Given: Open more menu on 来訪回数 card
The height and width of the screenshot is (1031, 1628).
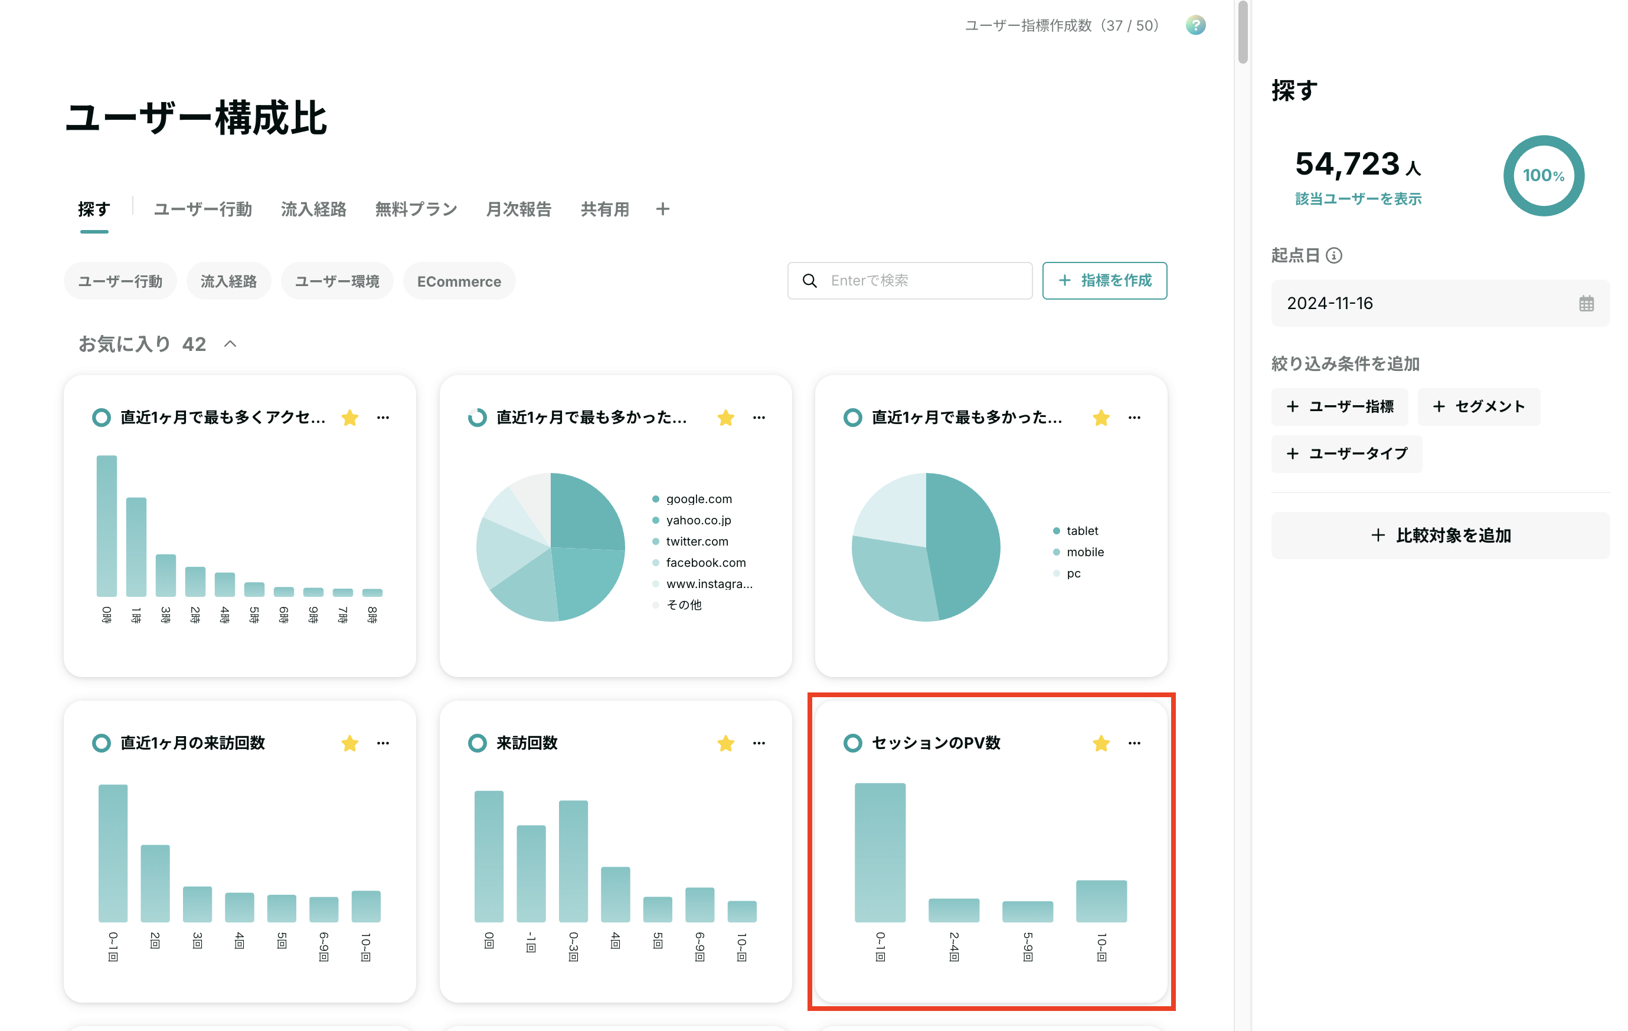Looking at the screenshot, I should tap(759, 743).
